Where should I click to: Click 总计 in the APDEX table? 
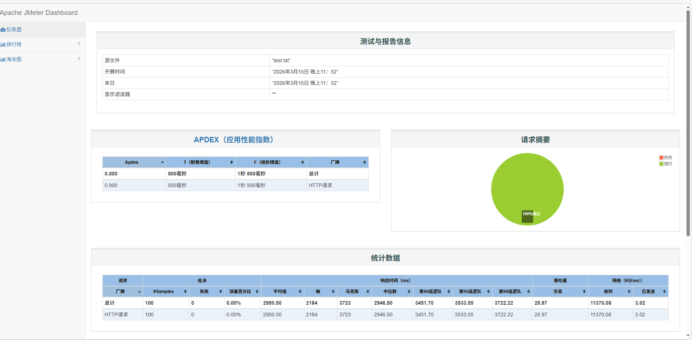tap(314, 174)
